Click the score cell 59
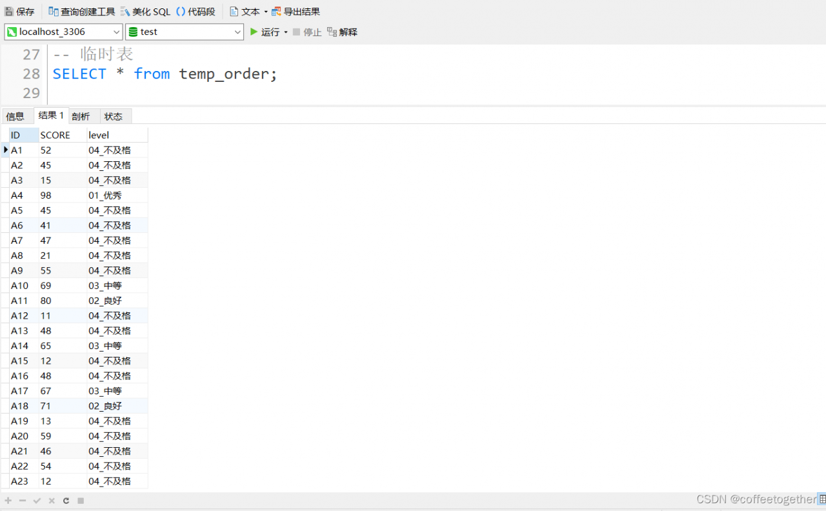The width and height of the screenshot is (826, 511). coord(63,436)
